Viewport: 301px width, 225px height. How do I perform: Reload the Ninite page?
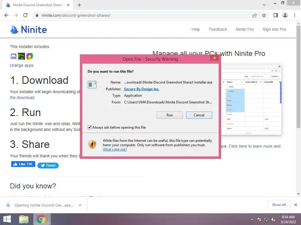[25, 15]
